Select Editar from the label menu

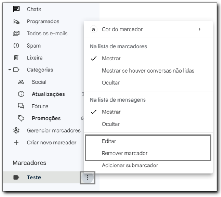pyautogui.click(x=148, y=141)
